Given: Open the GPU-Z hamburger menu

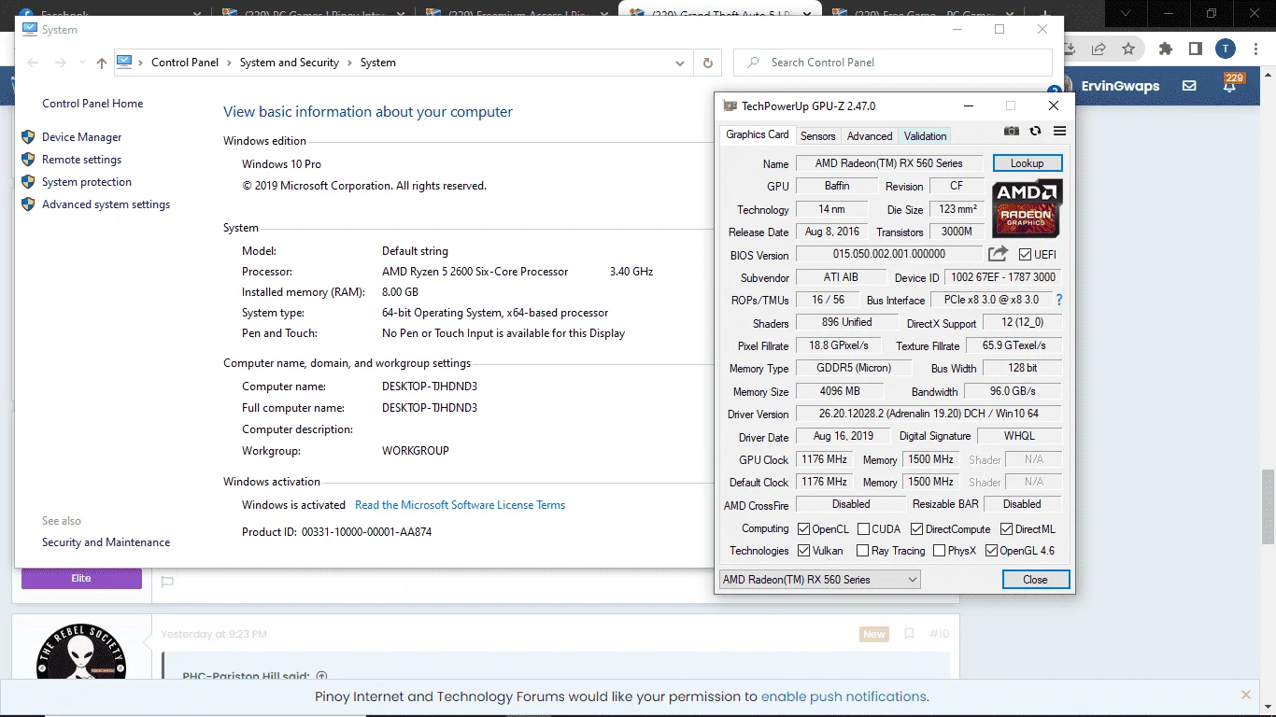Looking at the screenshot, I should coord(1059,132).
